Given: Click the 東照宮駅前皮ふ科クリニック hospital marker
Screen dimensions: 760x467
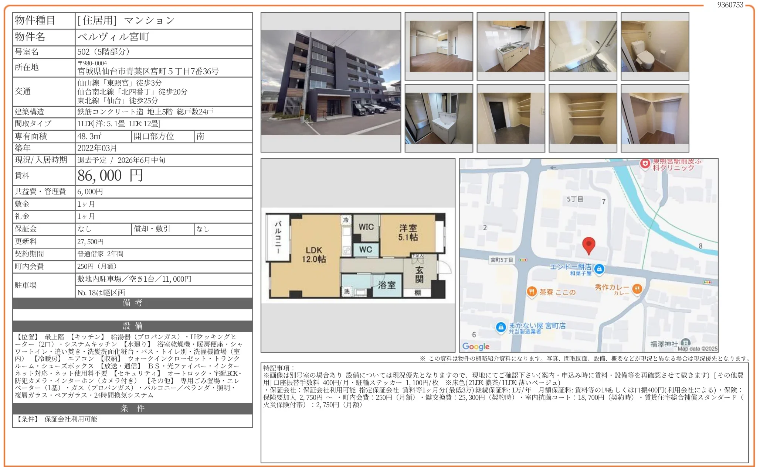Looking at the screenshot, I should pyautogui.click(x=645, y=164).
